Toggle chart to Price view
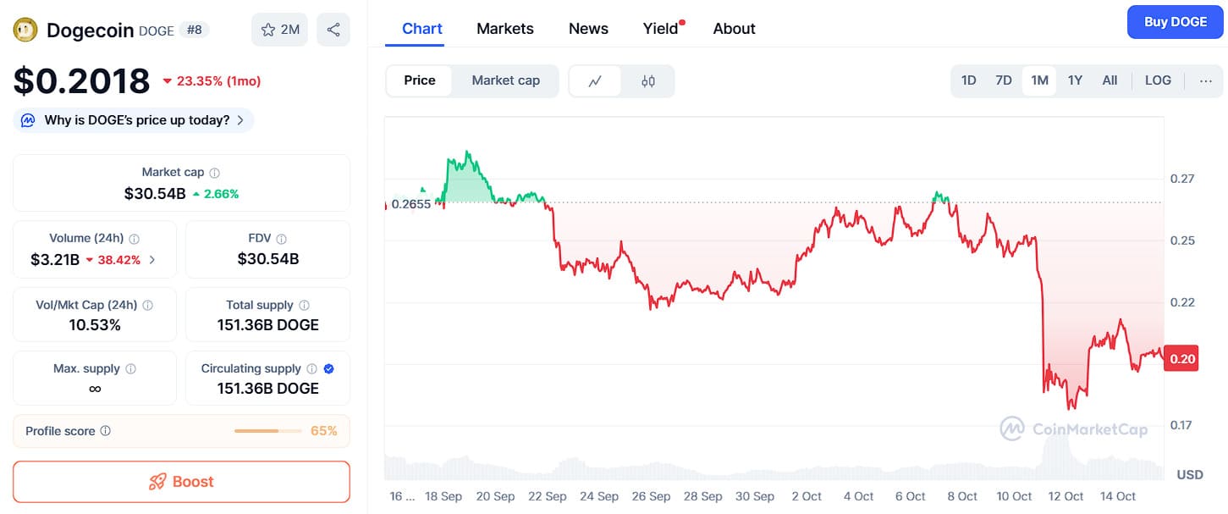The height and width of the screenshot is (514, 1228). tap(420, 80)
